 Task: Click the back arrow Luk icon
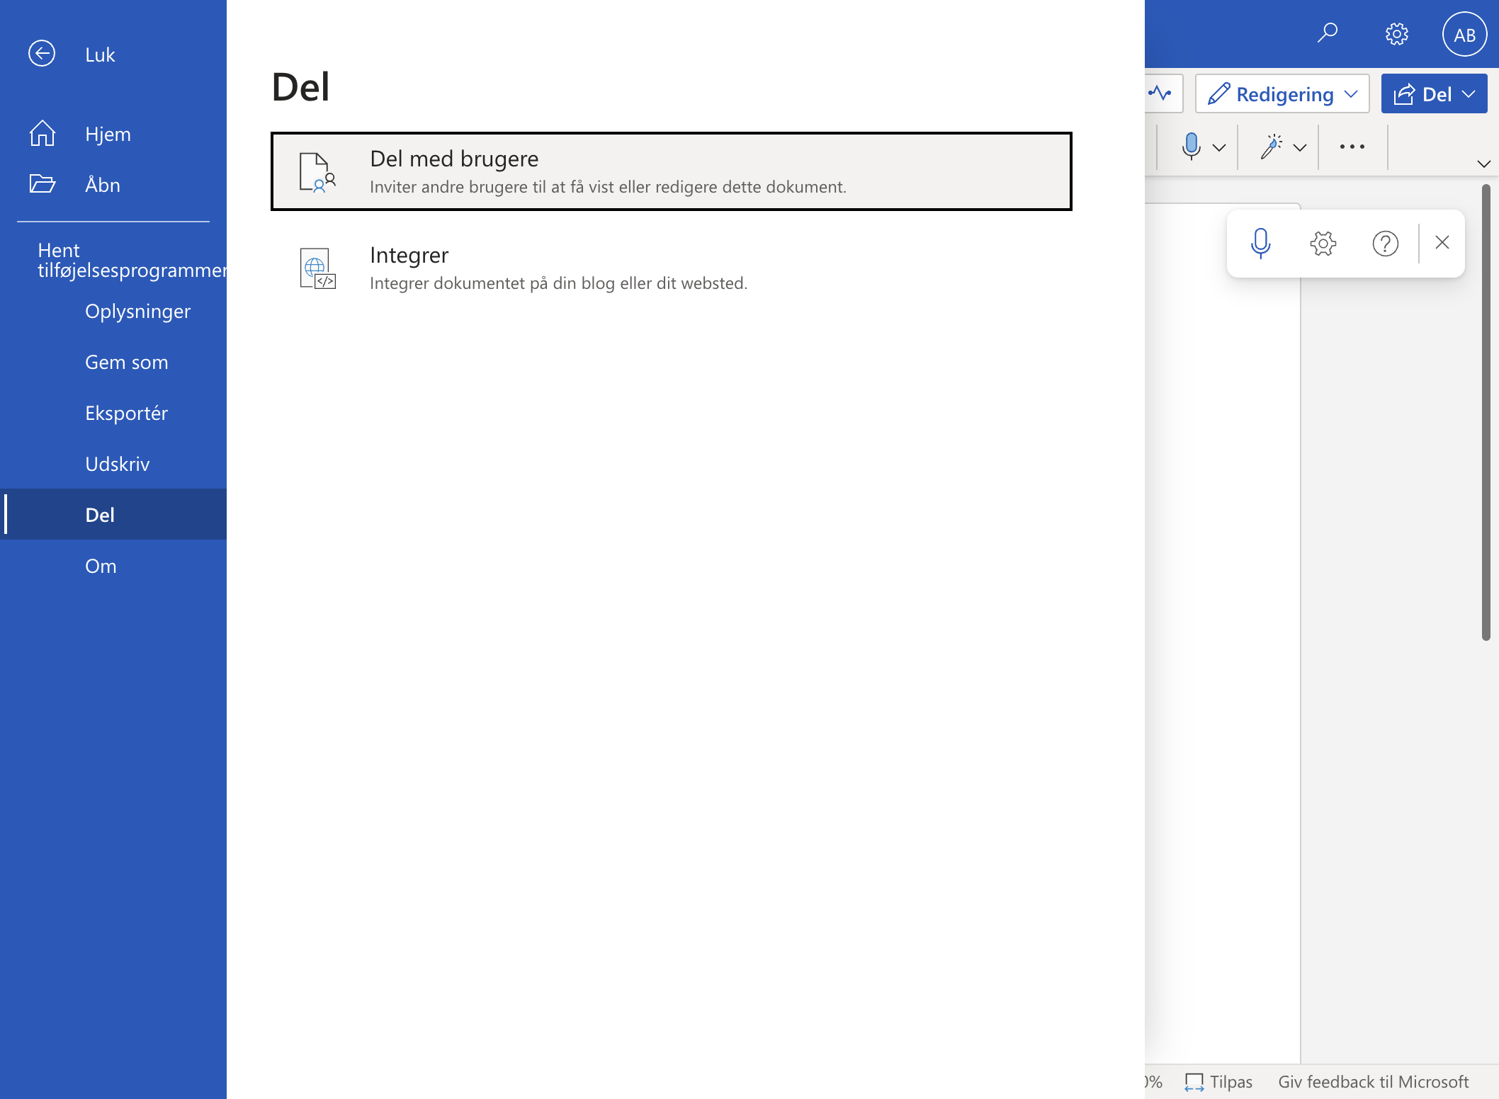(42, 54)
